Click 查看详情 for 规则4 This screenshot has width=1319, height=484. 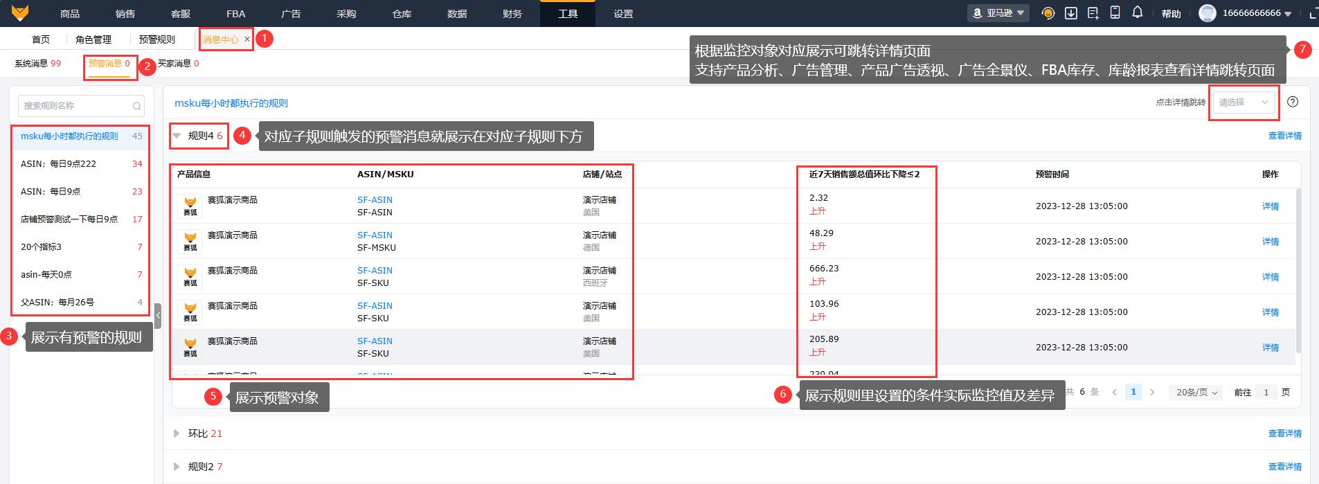coord(1284,136)
